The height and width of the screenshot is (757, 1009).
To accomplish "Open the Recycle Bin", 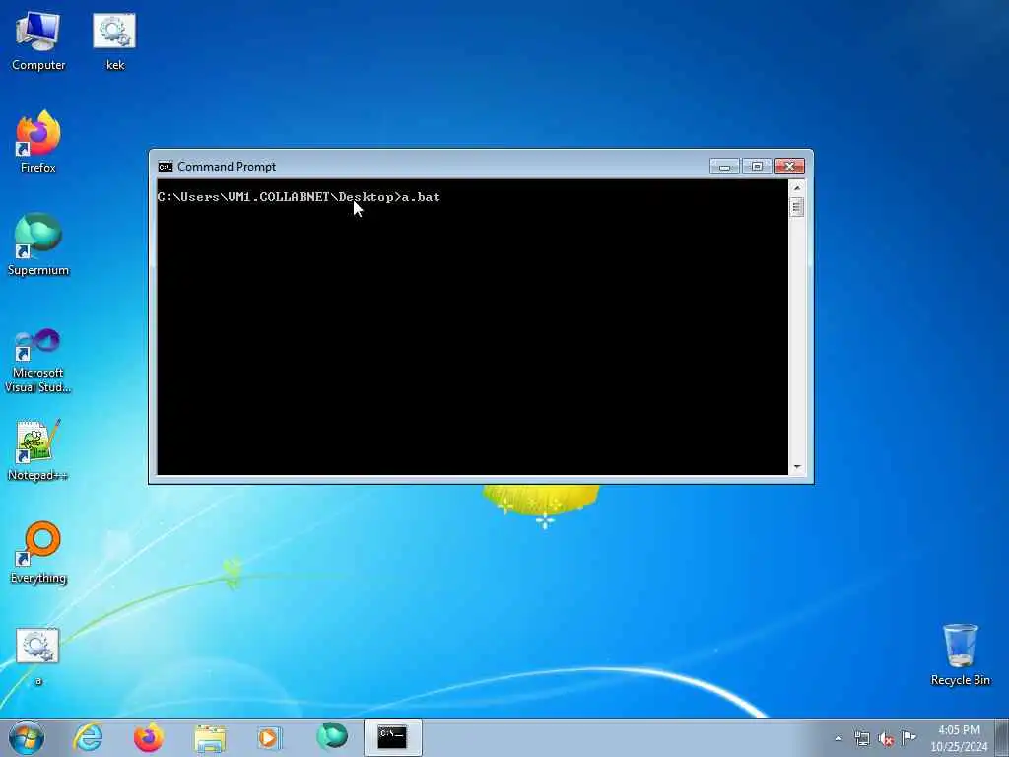I will click(x=960, y=654).
